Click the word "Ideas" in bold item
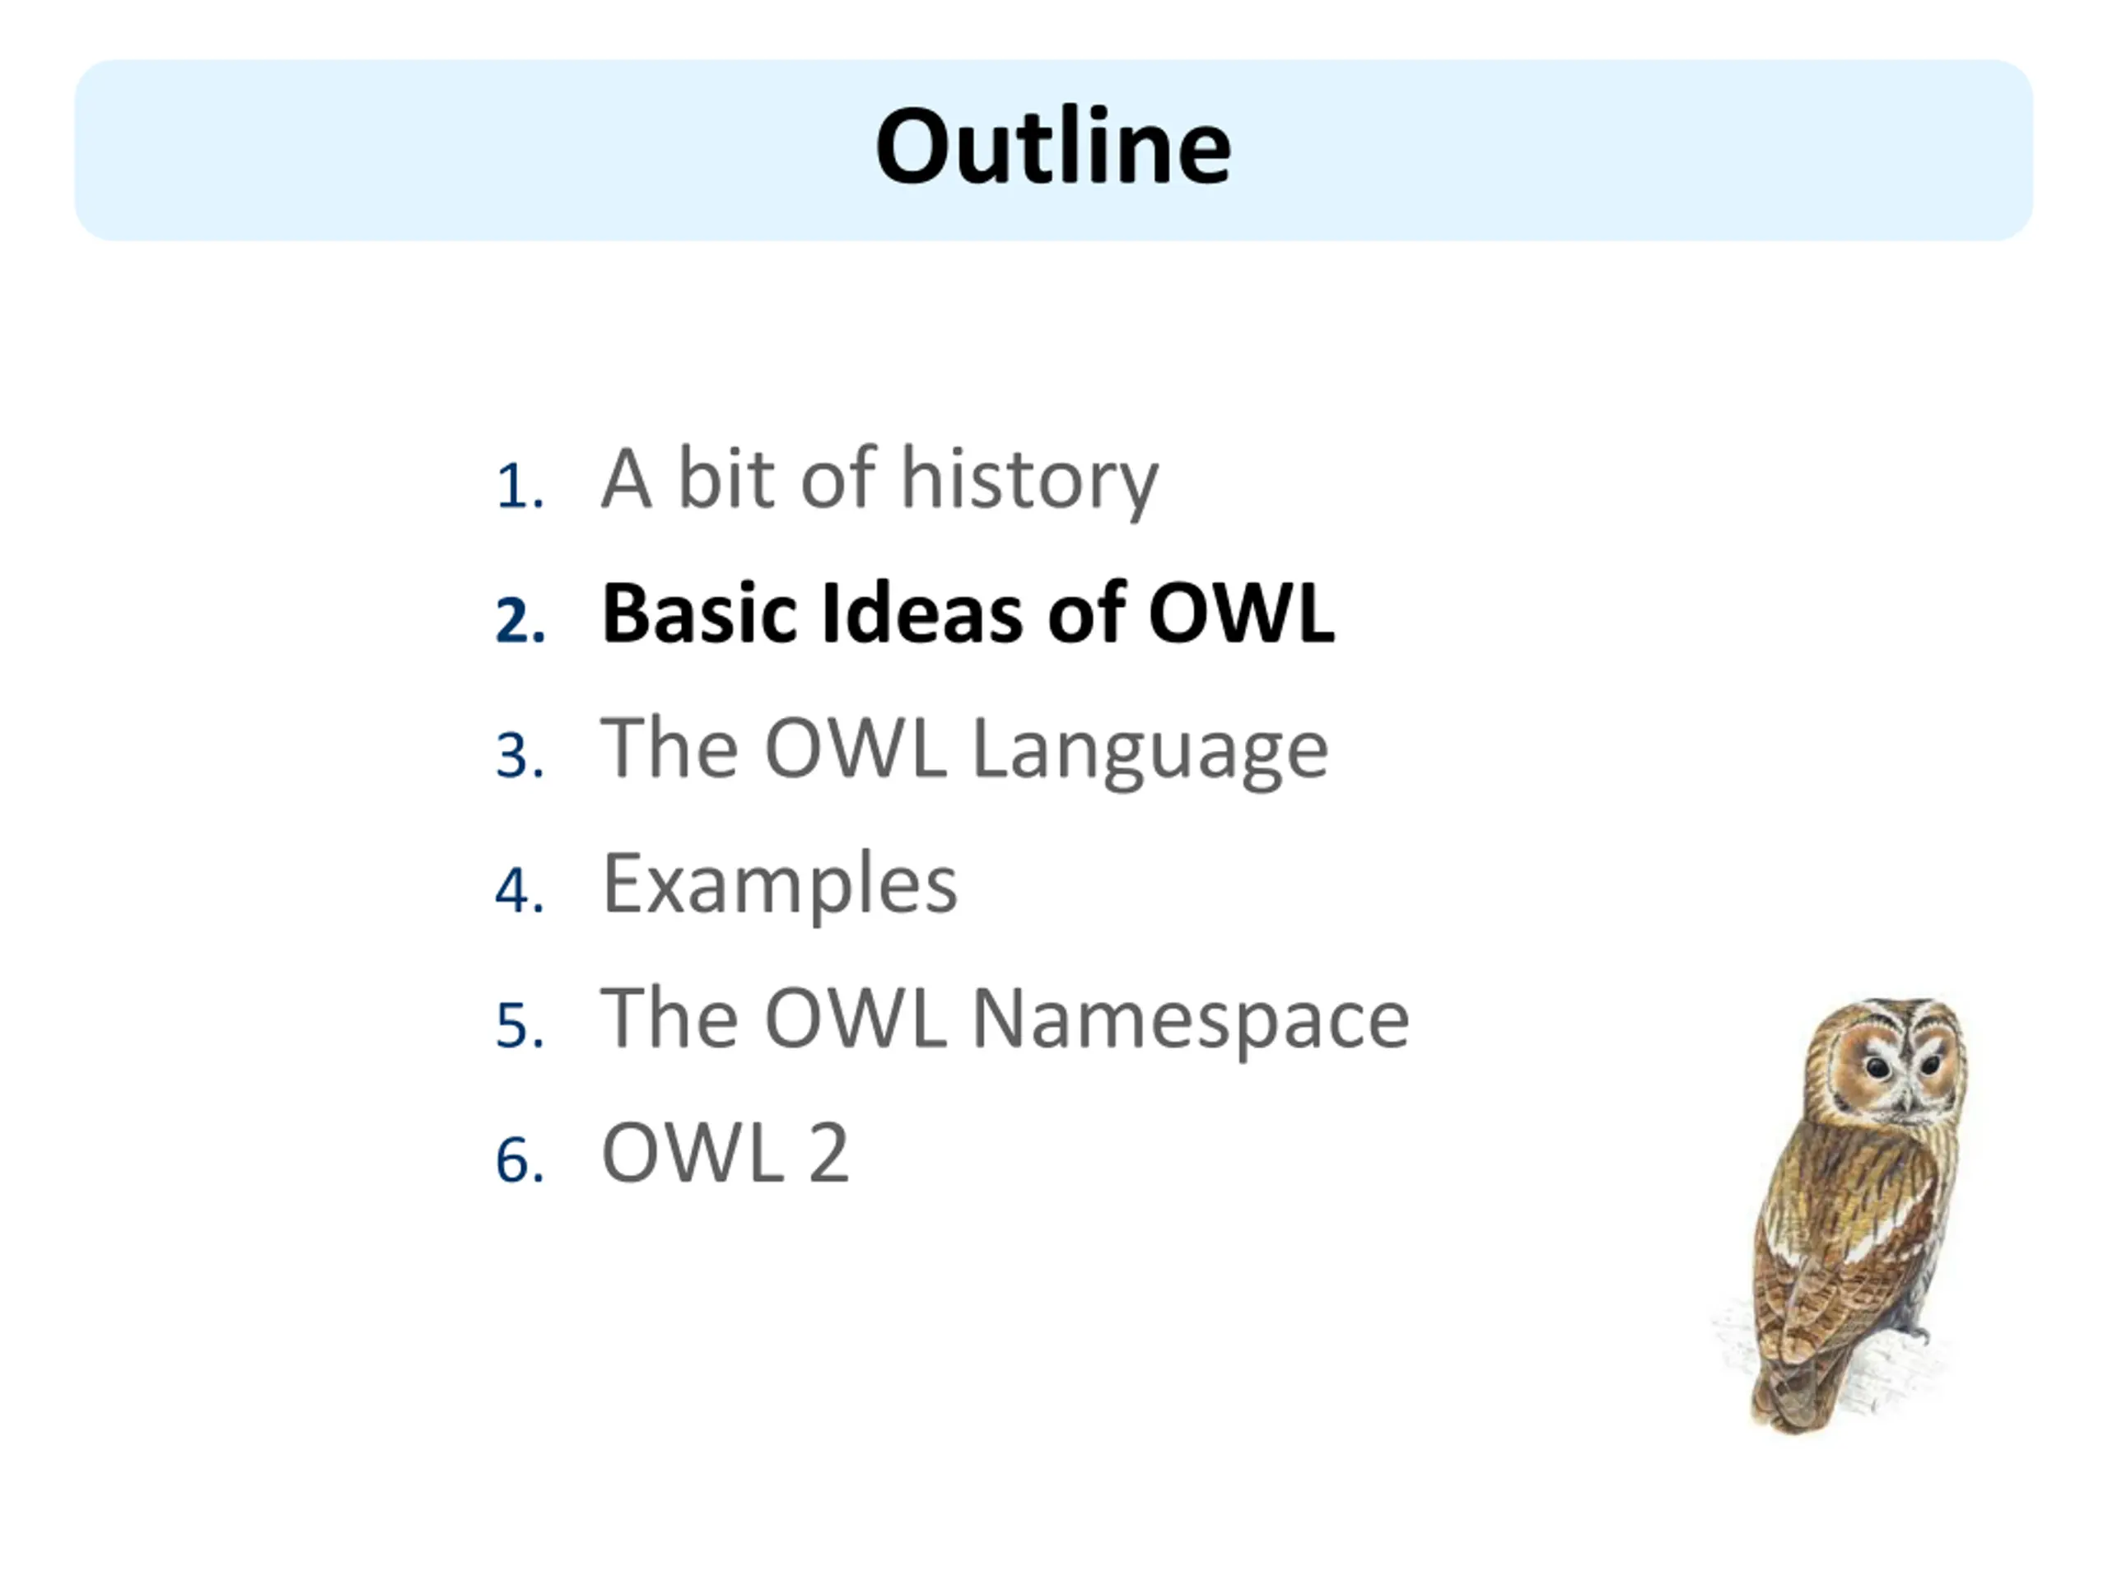 (921, 613)
